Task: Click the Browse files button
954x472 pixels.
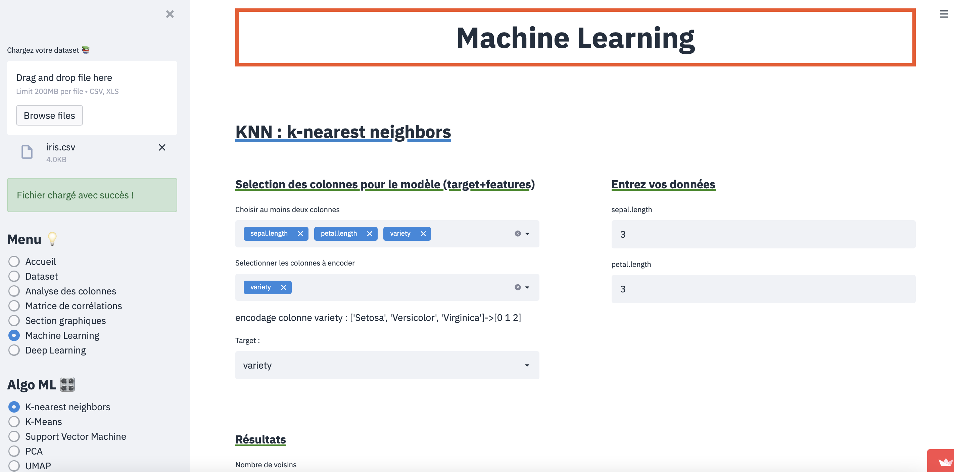Action: (x=49, y=115)
